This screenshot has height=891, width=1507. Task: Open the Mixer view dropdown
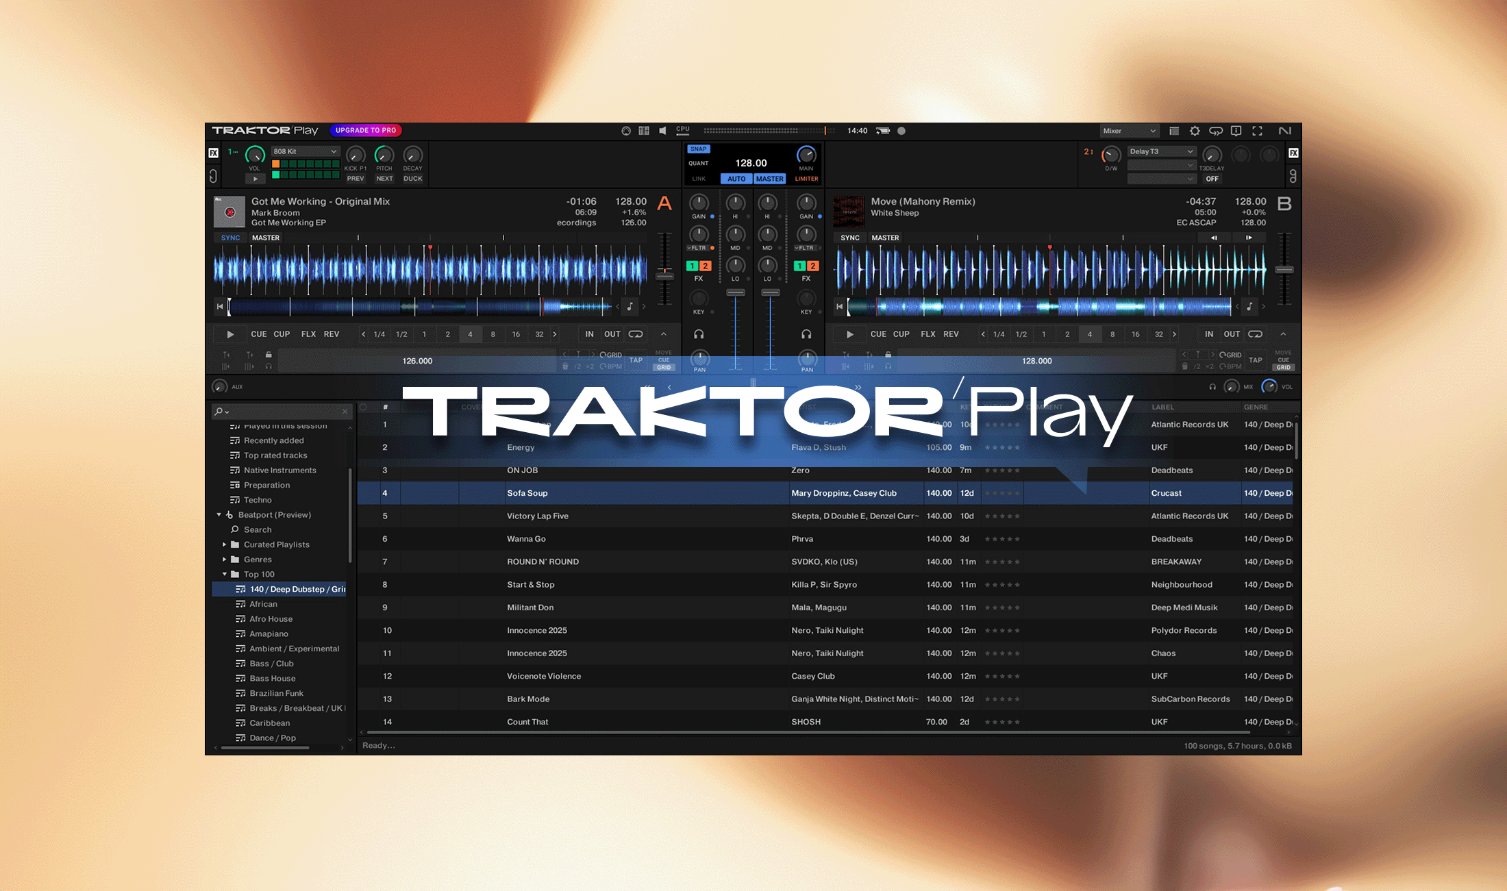(1129, 130)
